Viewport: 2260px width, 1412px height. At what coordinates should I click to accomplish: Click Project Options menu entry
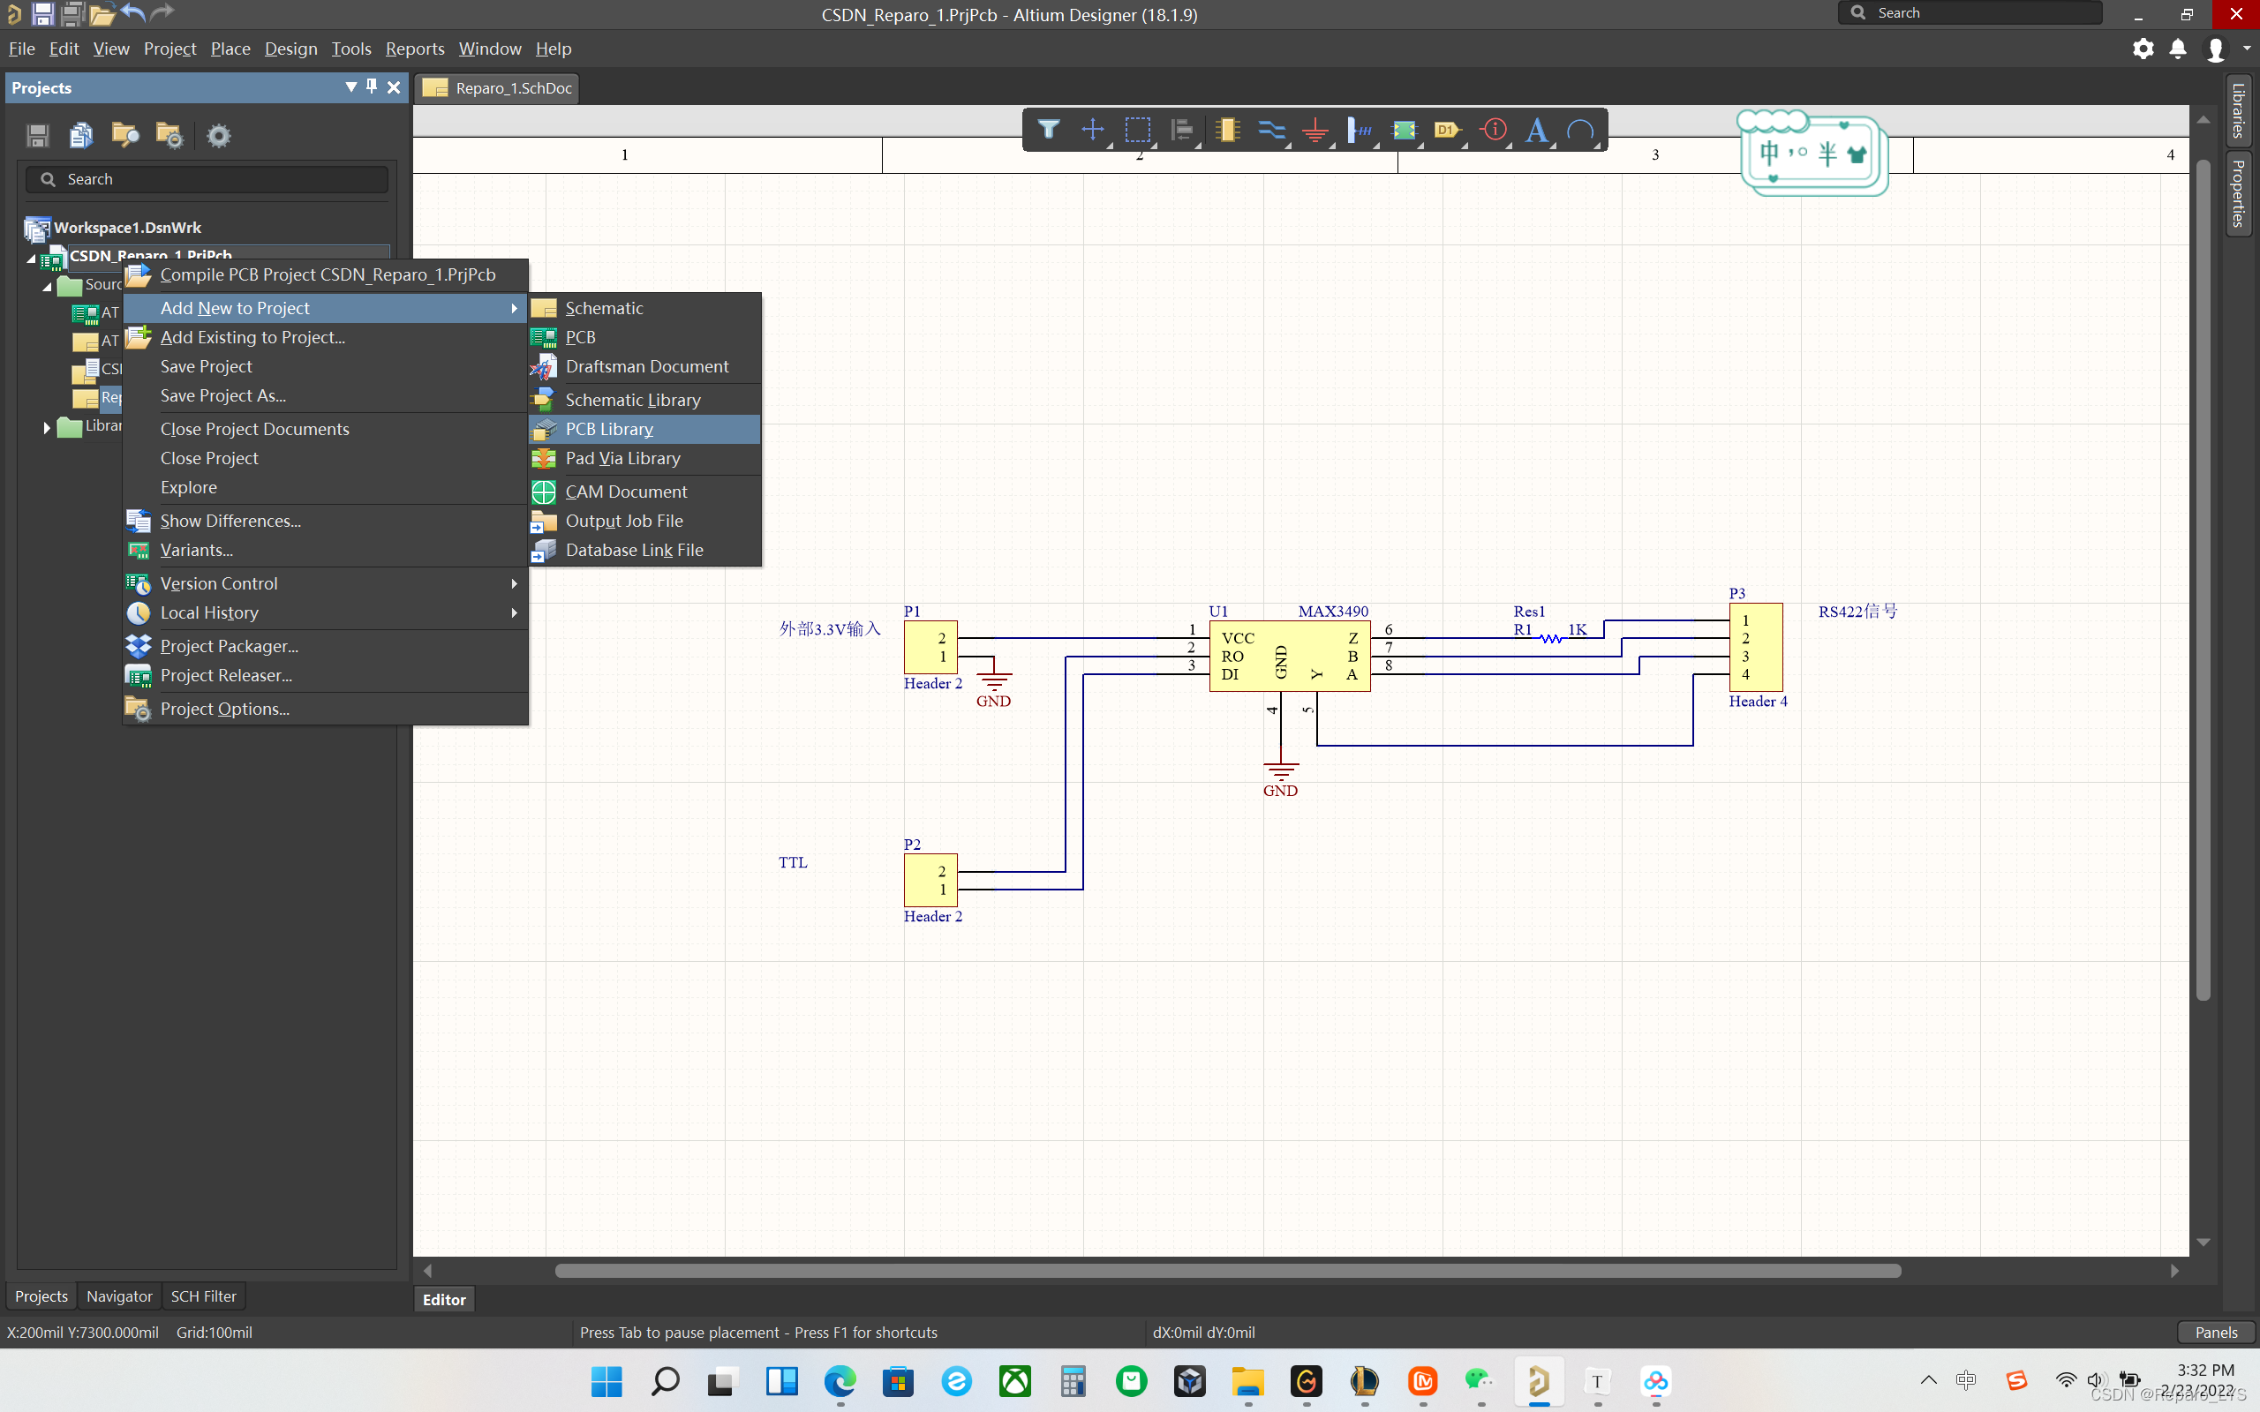(x=224, y=708)
